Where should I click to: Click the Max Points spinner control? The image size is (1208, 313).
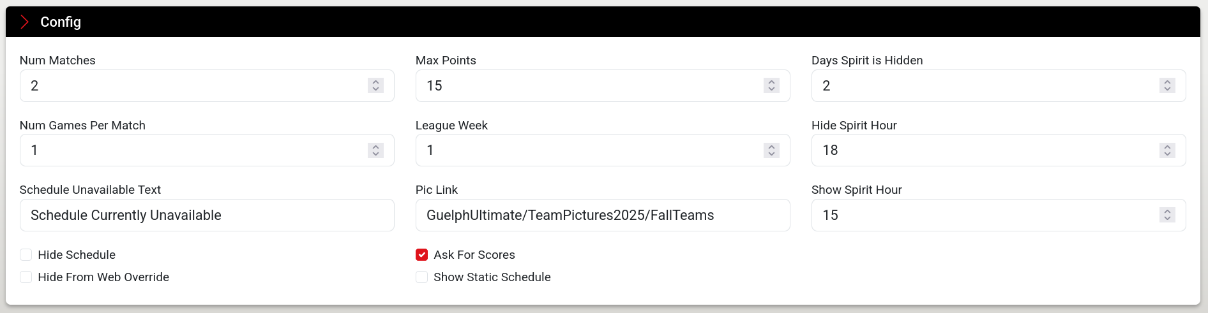point(771,85)
